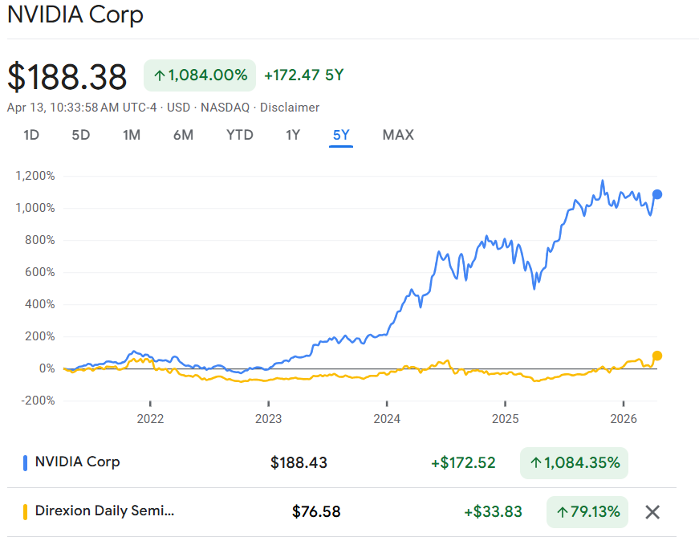Click the up arrow in 1,084.00% badge
Screen dimensions: 699x541
(159, 75)
